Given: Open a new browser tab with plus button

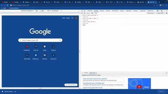Looking at the screenshot, I should click(x=159, y=2).
